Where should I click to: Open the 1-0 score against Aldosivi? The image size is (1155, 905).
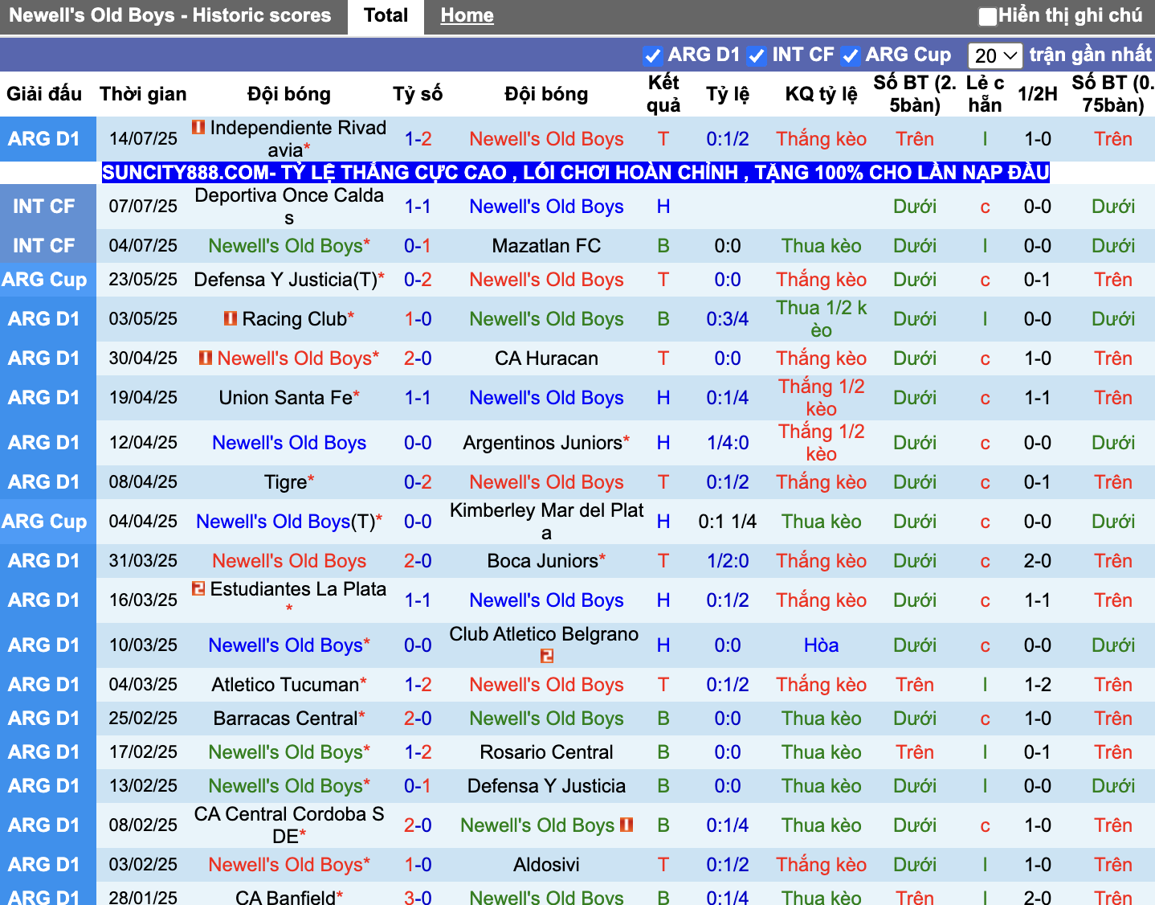[418, 865]
